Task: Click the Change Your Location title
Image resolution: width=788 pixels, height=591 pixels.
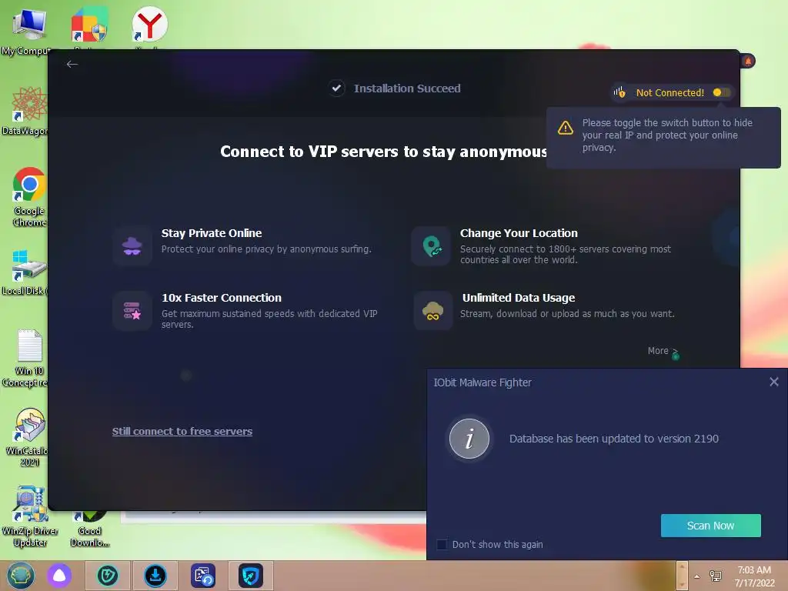Action: [519, 233]
